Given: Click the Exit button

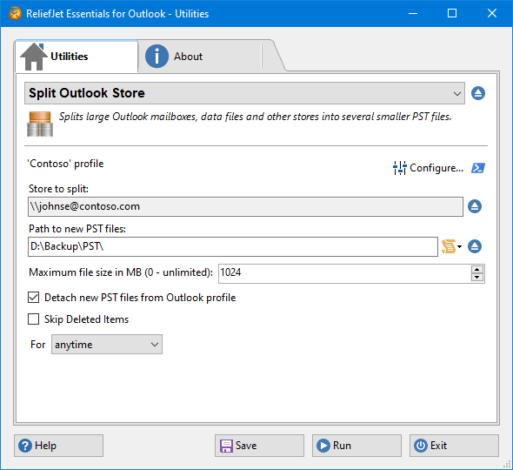Looking at the screenshot, I should click(454, 446).
